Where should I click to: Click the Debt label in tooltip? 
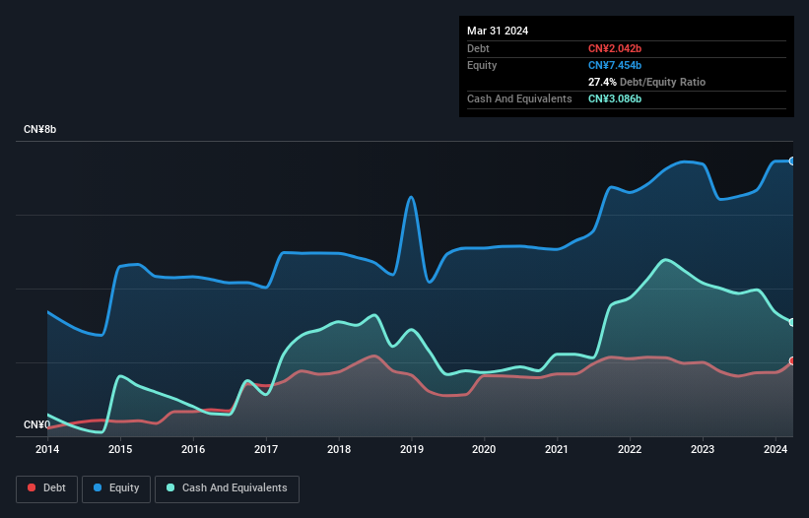point(478,48)
